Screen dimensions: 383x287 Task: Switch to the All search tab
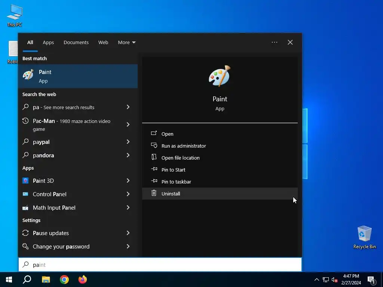pos(30,43)
